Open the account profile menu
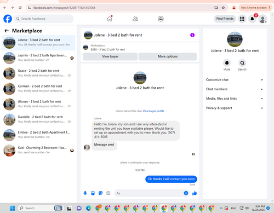The width and height of the screenshot is (274, 213). (x=262, y=19)
